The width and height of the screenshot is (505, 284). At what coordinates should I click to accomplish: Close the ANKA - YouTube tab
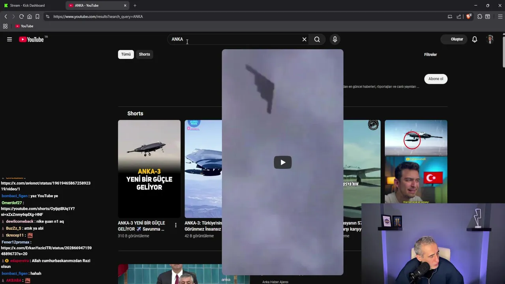(x=125, y=6)
